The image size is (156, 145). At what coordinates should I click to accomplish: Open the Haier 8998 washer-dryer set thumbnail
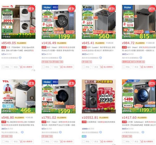point(99,96)
